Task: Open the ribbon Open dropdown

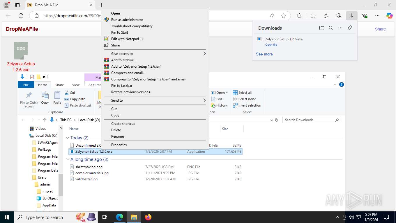Action: point(220,93)
